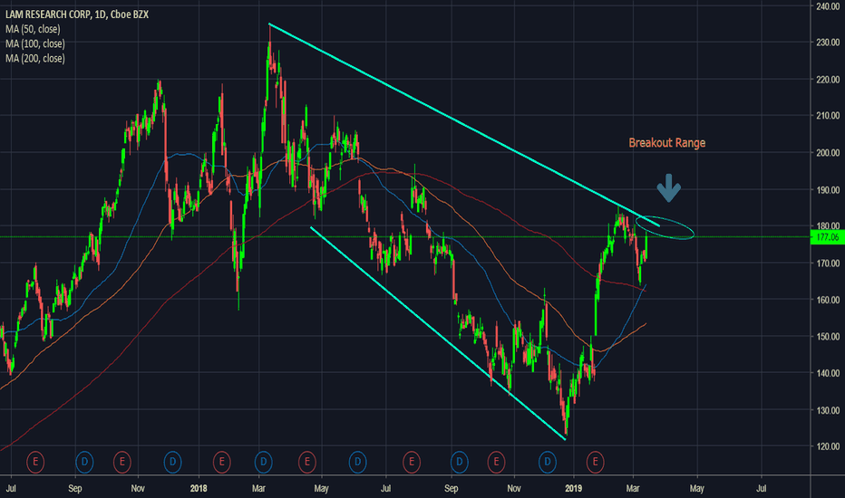The image size is (845, 498).
Task: Click the 160.00 price axis label
Action: click(x=828, y=300)
